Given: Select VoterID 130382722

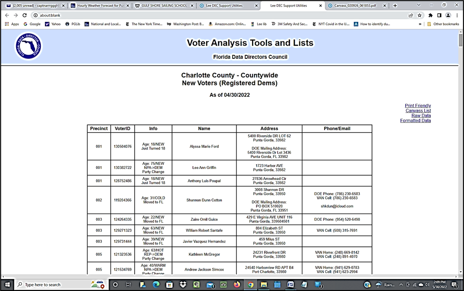Looking at the screenshot, I should click(122, 168).
